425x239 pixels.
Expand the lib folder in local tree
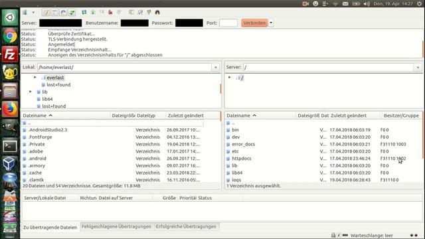click(31, 92)
